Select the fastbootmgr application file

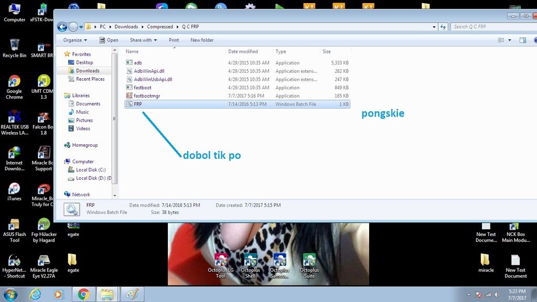tap(146, 96)
